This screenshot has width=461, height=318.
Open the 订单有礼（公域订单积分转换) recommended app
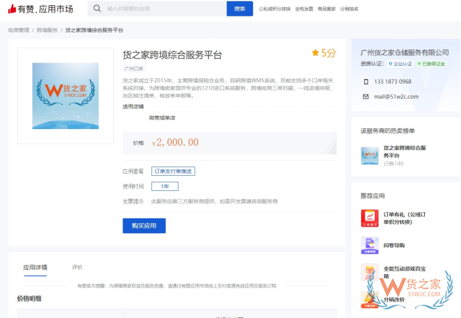(404, 218)
